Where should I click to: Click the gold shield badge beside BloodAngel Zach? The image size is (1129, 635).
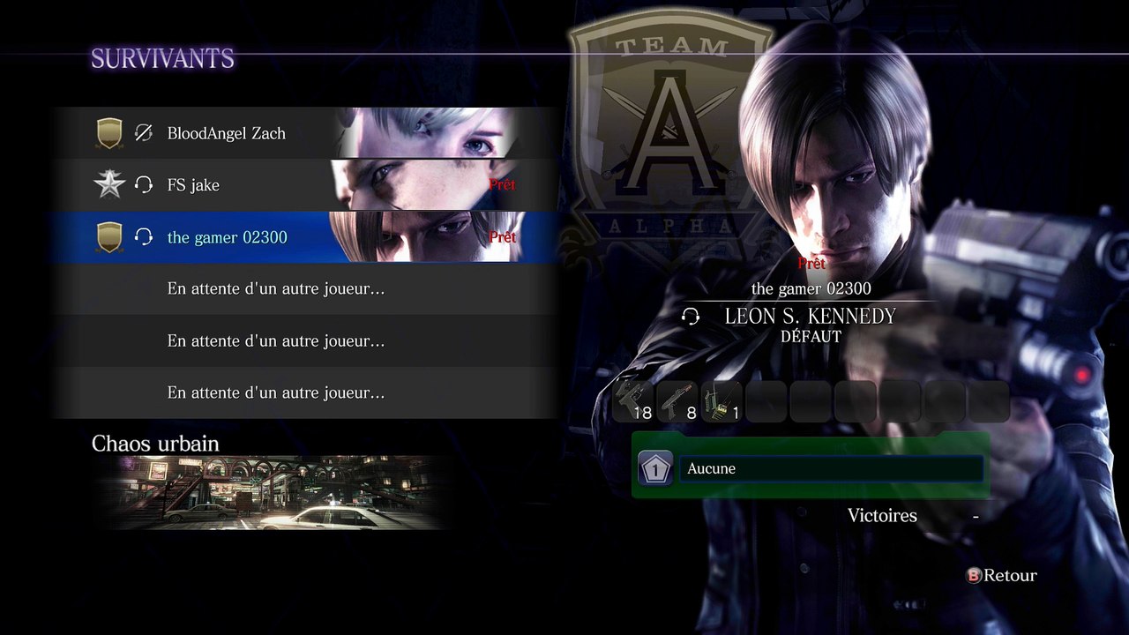click(109, 133)
